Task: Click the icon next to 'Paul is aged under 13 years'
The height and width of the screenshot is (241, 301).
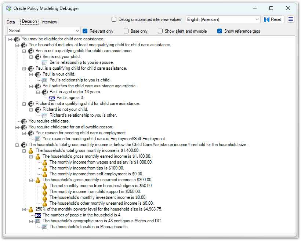Action: coord(45,92)
